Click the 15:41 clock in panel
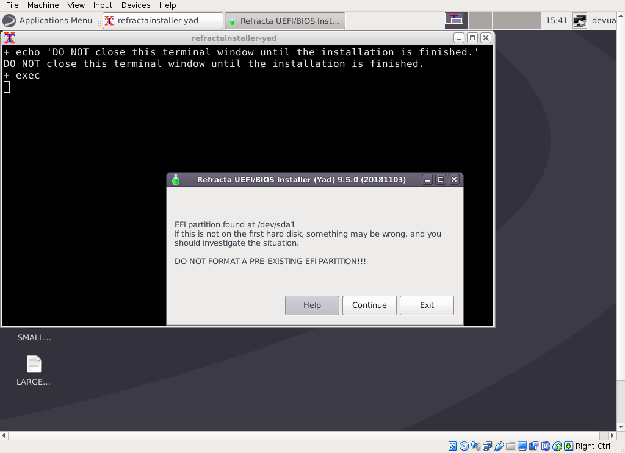Screen dimensions: 625x453 (x=557, y=20)
